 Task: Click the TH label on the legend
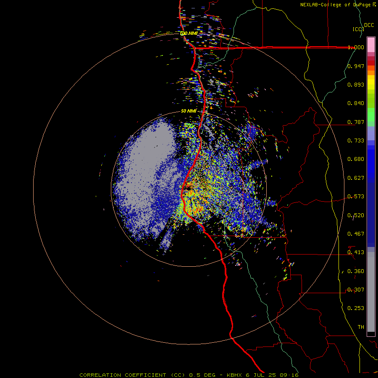click(x=361, y=327)
